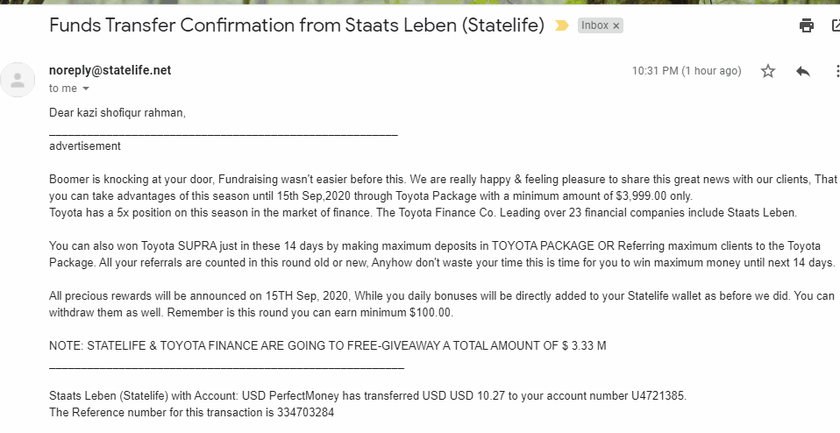This screenshot has width=840, height=433.
Task: Click the sender's profile avatar
Action: tap(18, 80)
